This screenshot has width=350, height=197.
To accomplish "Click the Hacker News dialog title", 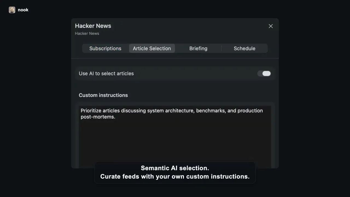I will (x=93, y=26).
